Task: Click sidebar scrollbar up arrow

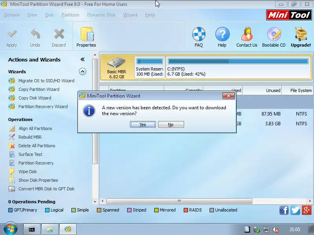Action: (95, 55)
